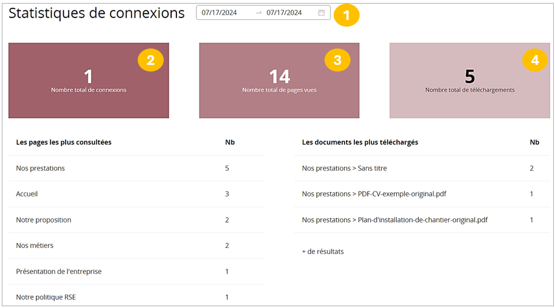
Task: Edit the end date field
Action: click(284, 13)
